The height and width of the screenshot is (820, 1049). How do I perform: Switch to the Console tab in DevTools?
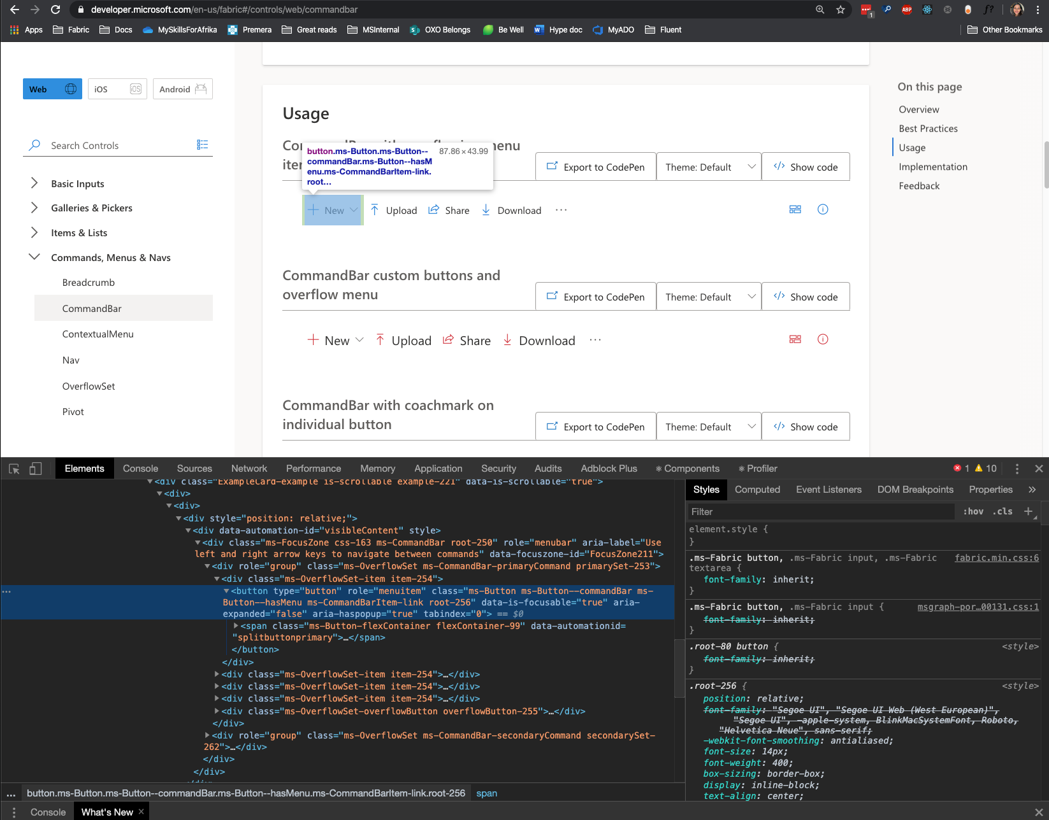(x=140, y=468)
